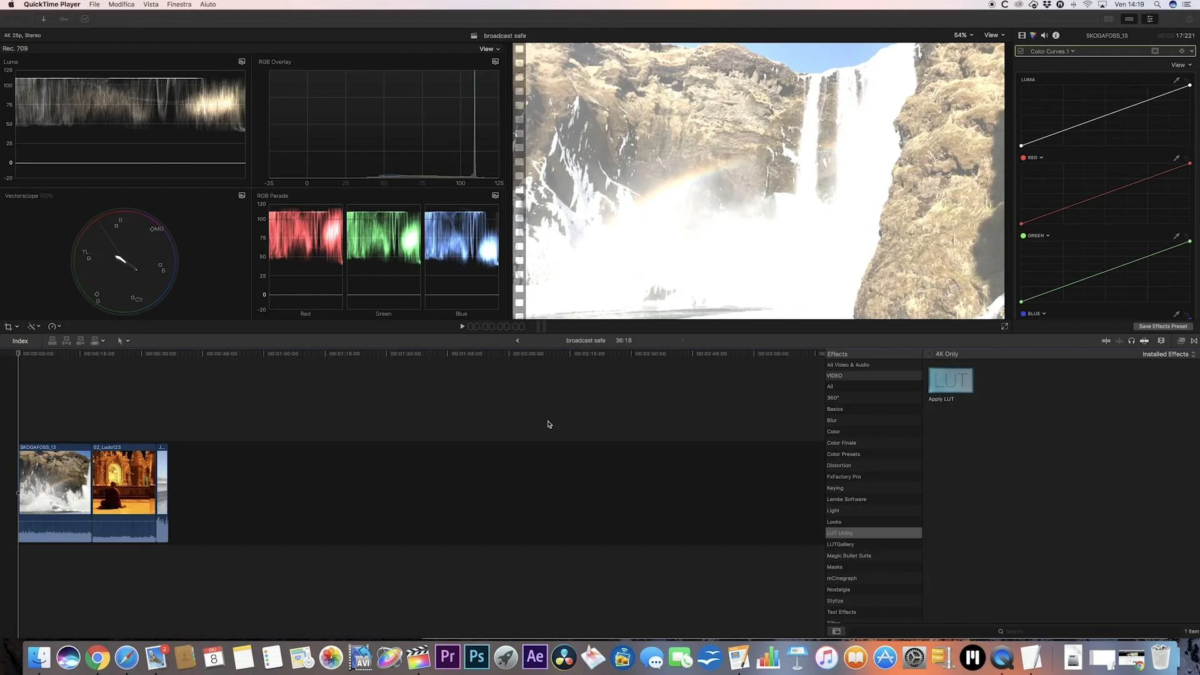Open the Modifica menu
The height and width of the screenshot is (675, 1200).
point(121,4)
